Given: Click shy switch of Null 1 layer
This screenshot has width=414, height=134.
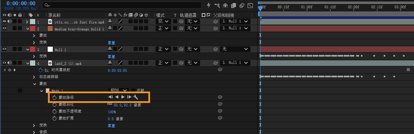Looking at the screenshot, I should click(110, 49).
